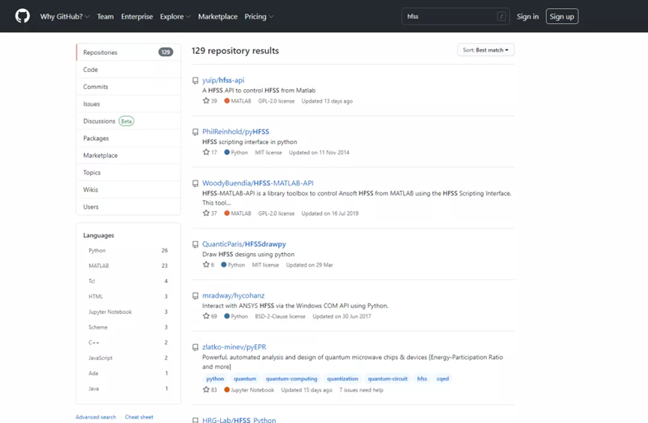Click the star icon with 37 stars
Screen dimensions: 648x423
pos(206,213)
